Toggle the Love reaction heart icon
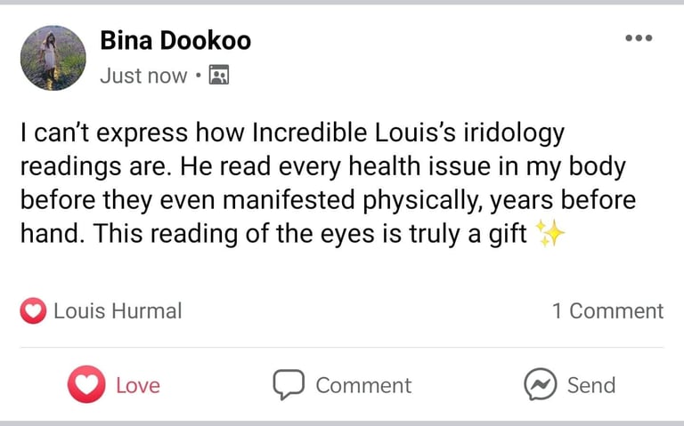 86,384
